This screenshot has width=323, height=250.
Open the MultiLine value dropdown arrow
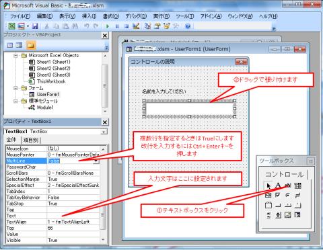coord(96,161)
